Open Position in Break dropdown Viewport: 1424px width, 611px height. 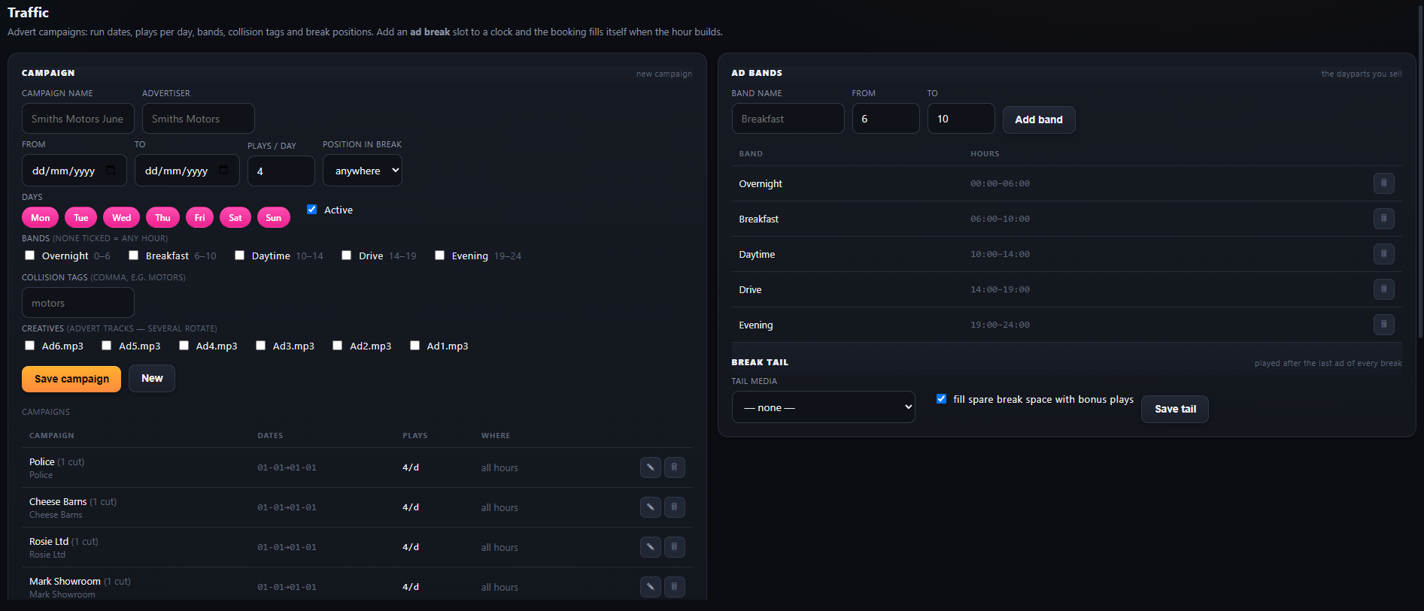coord(363,171)
